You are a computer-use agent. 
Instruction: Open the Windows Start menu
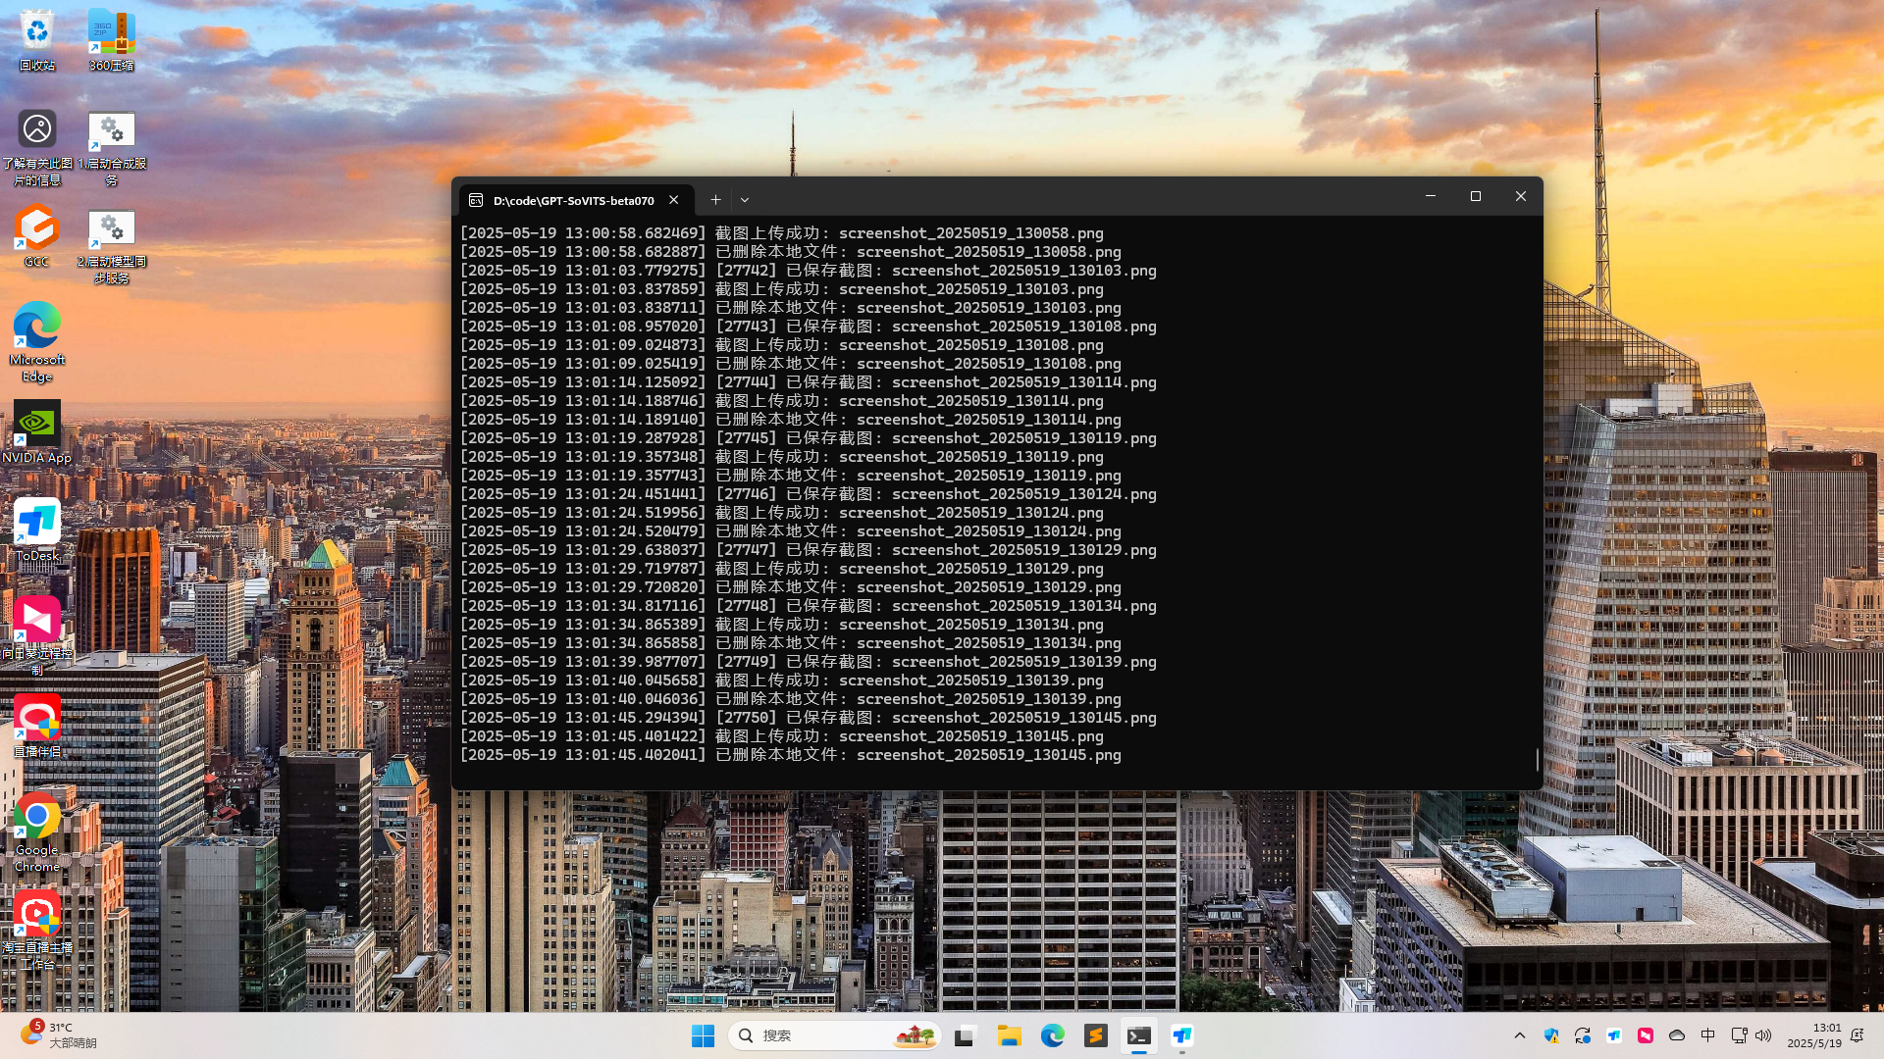click(703, 1035)
